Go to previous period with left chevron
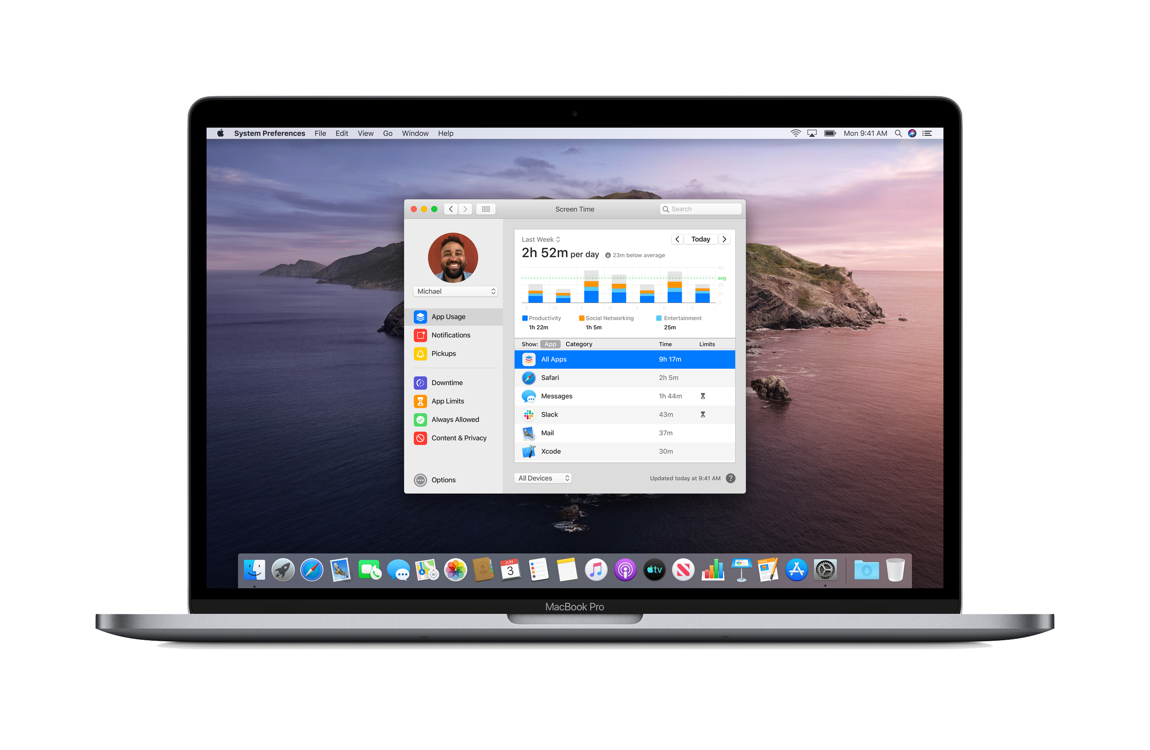This screenshot has height=750, width=1150. coord(677,239)
